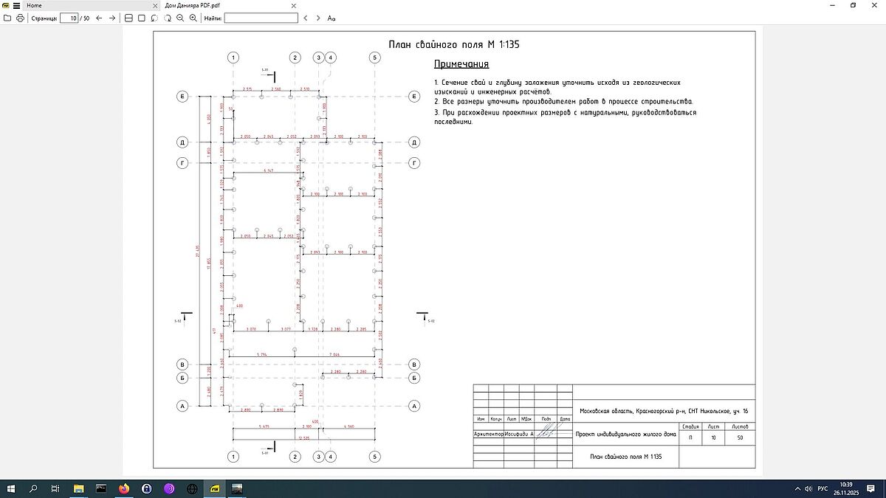Image resolution: width=886 pixels, height=498 pixels.
Task: Go to the next page arrow
Action: click(x=111, y=18)
